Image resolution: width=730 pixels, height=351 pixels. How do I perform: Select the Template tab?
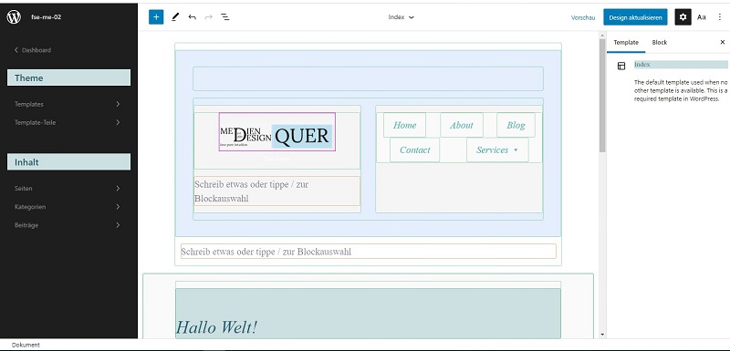pos(626,42)
